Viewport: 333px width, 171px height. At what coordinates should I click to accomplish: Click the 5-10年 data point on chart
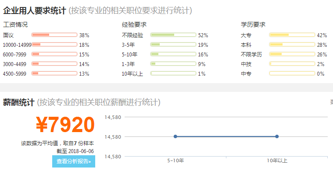[x=175, y=136]
